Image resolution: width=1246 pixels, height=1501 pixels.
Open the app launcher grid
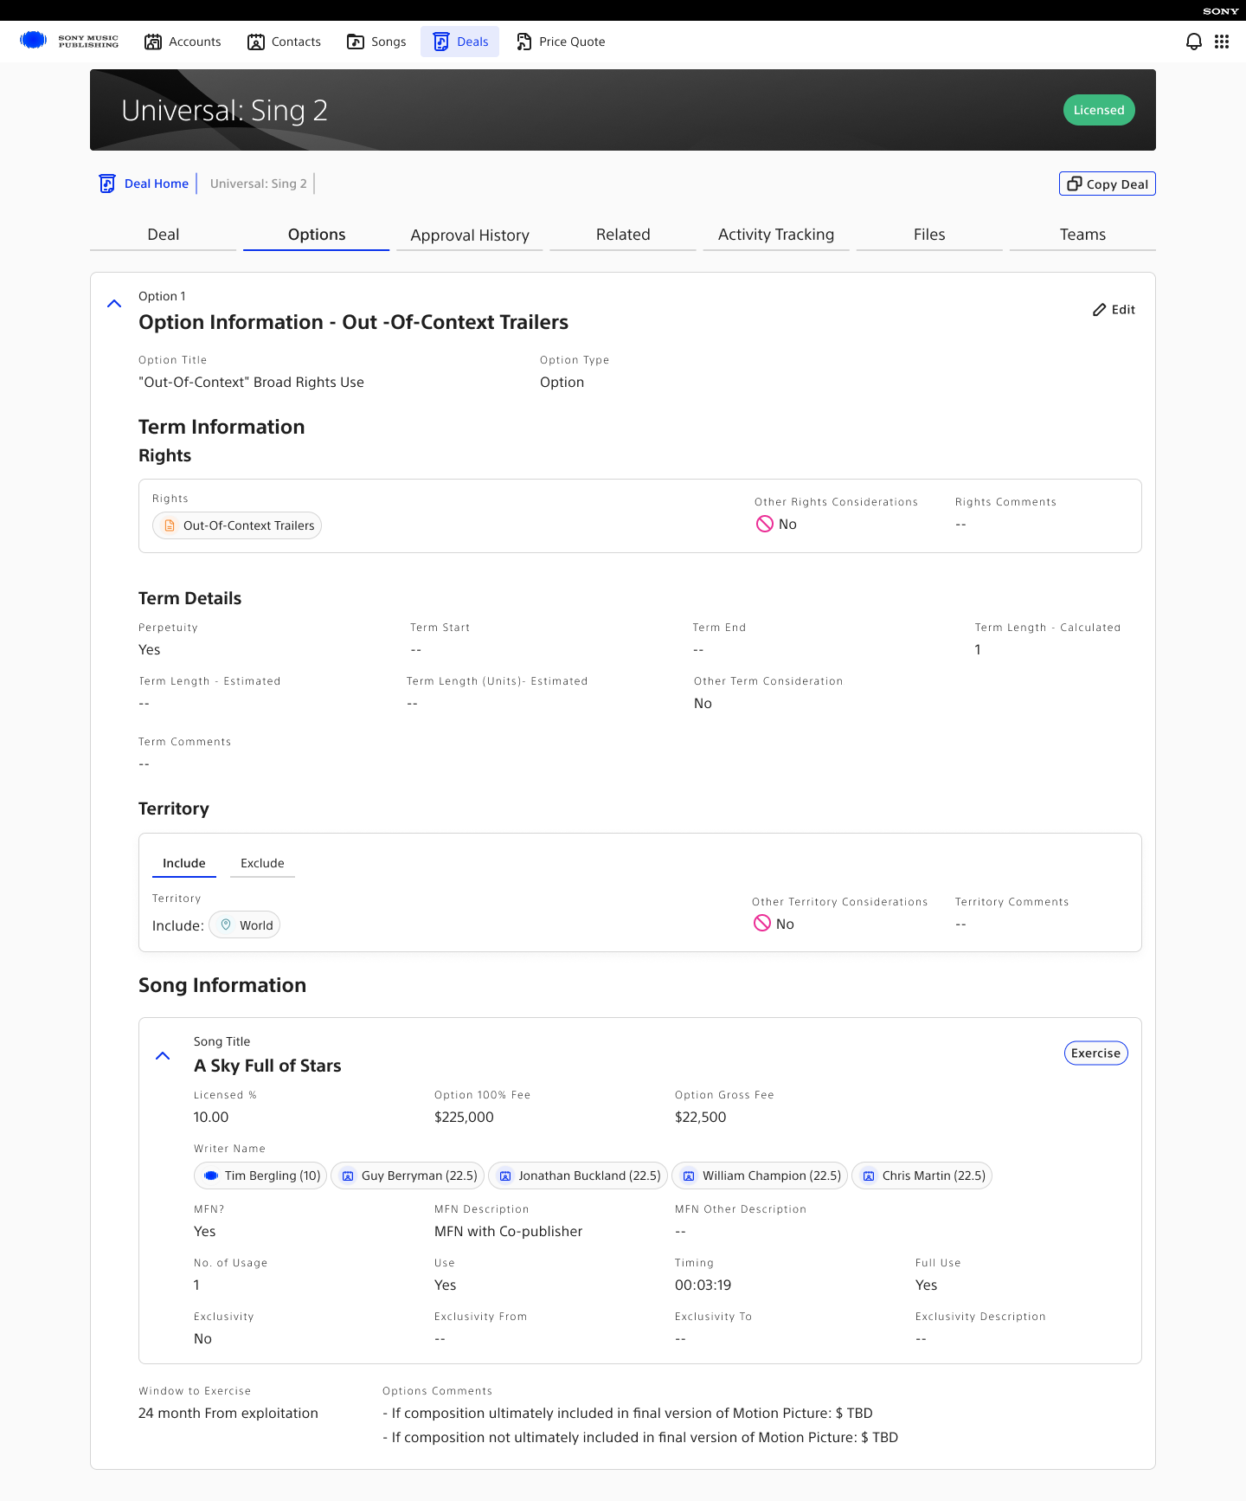pos(1222,42)
